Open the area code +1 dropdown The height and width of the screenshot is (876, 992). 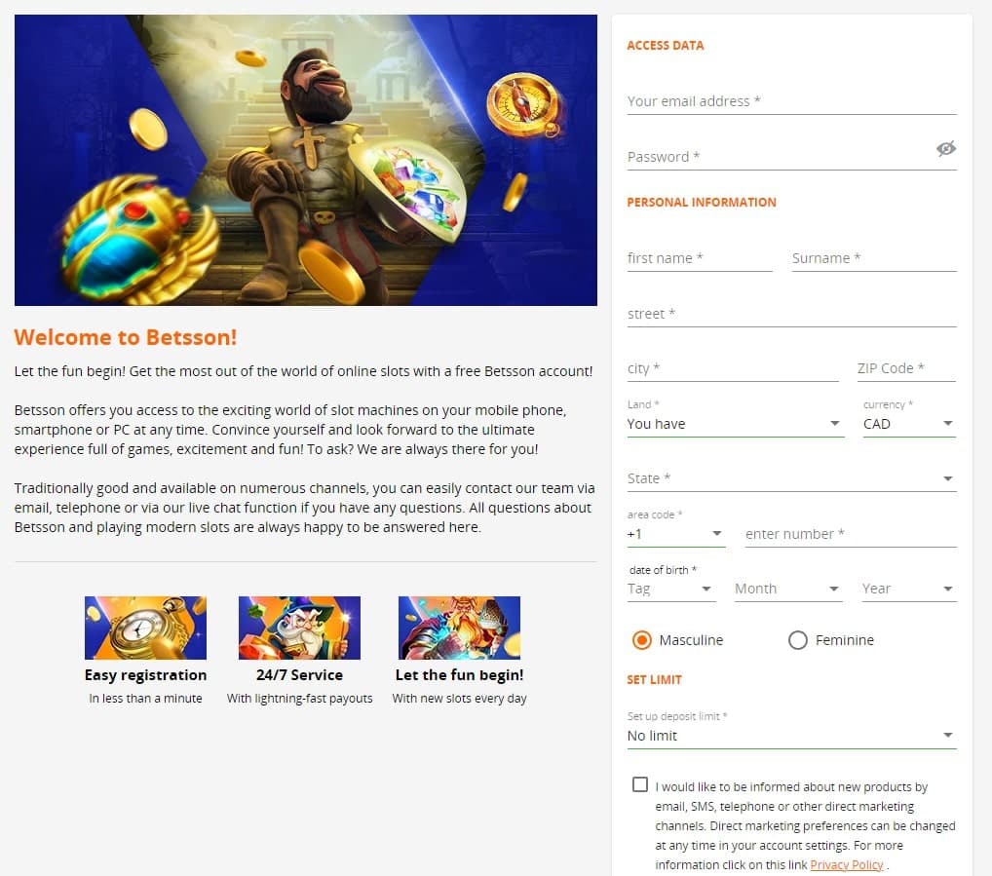[x=675, y=534]
